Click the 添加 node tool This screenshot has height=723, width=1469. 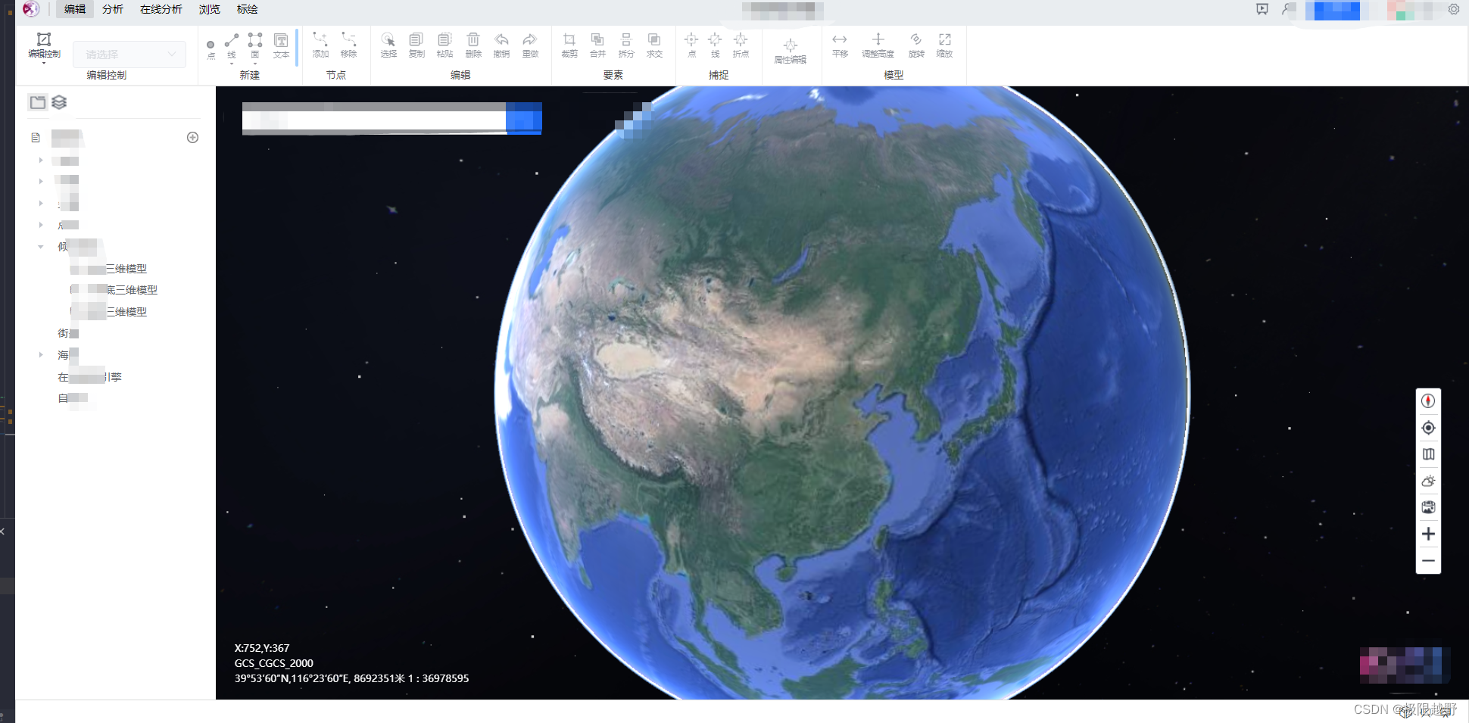tap(320, 45)
